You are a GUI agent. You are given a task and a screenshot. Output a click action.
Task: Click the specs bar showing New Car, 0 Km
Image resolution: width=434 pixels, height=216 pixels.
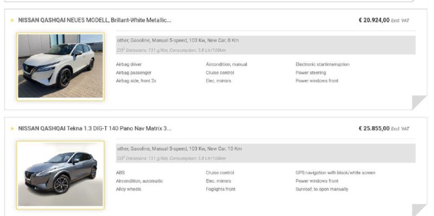point(266,45)
